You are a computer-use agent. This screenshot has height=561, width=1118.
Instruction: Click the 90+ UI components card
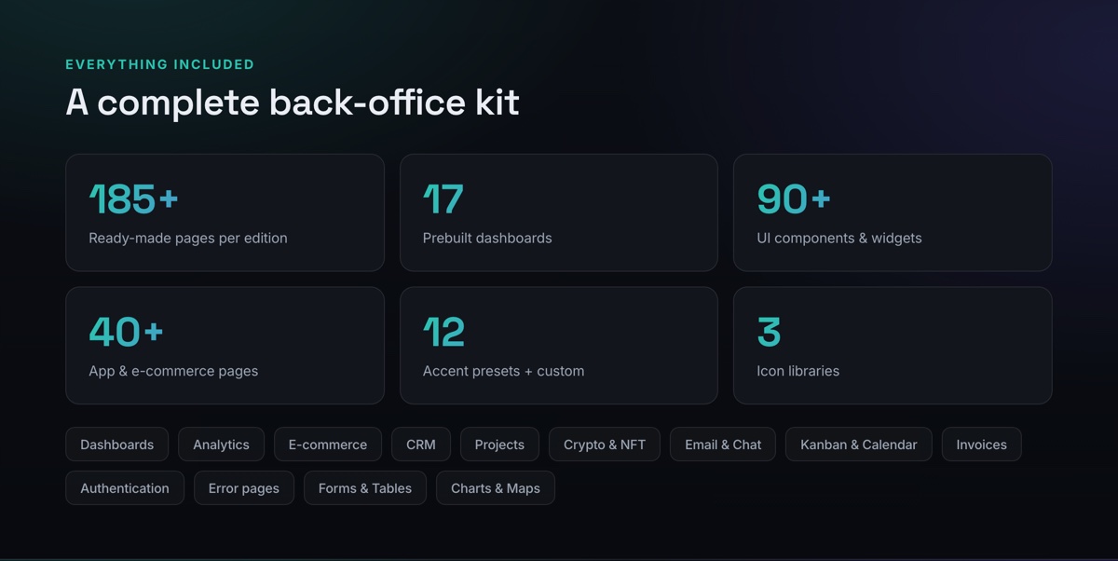click(x=893, y=212)
